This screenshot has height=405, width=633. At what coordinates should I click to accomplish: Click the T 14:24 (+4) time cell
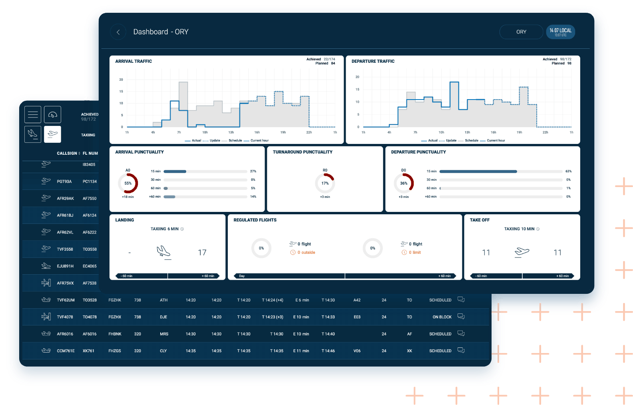273,300
